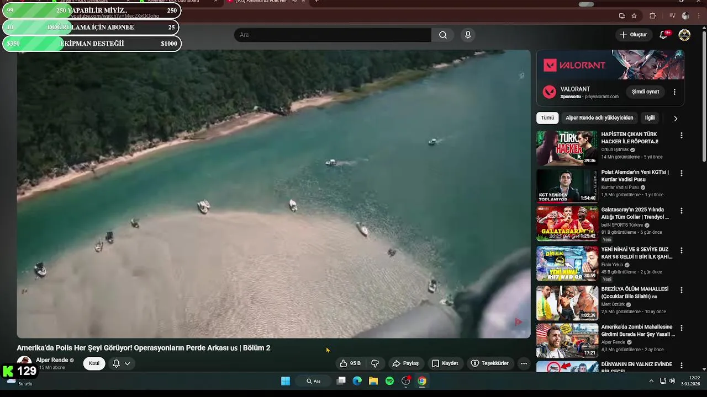The width and height of the screenshot is (707, 397).
Task: Open the Valorant ad options menu
Action: (674, 92)
